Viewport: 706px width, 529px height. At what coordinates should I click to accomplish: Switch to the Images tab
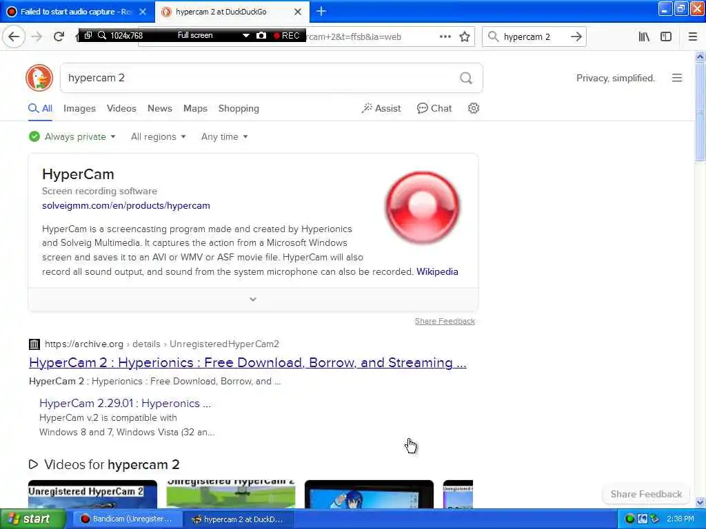pos(79,108)
